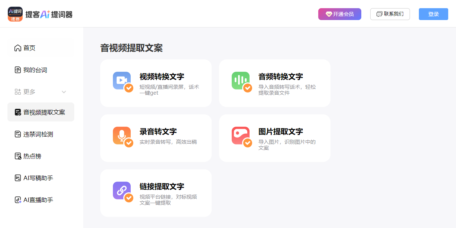The height and width of the screenshot is (228, 456).
Task: Click the 开通会员 button
Action: [340, 14]
